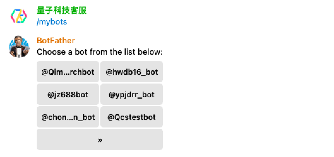
Task: Pick the @jz688bot inline button
Action: click(x=68, y=95)
